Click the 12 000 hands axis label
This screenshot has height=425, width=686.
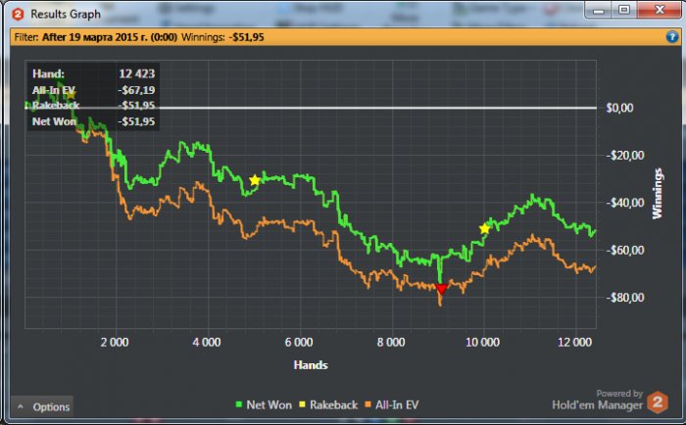click(x=574, y=342)
